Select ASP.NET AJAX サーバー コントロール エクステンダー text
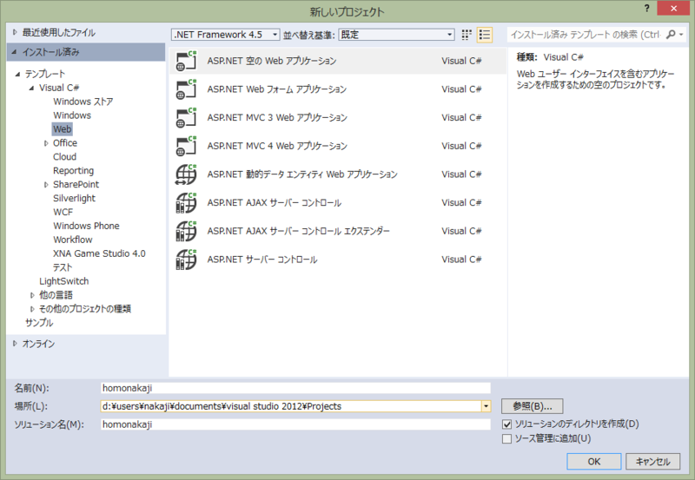The image size is (695, 480). 298,231
